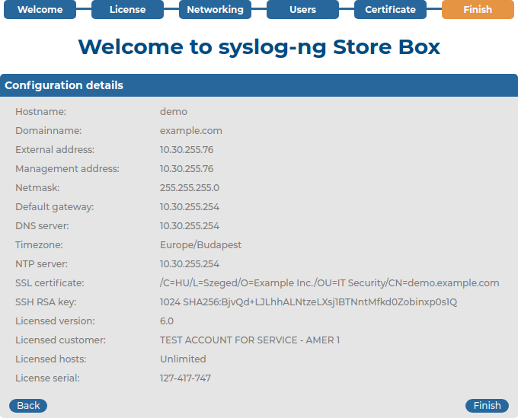Click the Configuration details header

pyautogui.click(x=259, y=85)
